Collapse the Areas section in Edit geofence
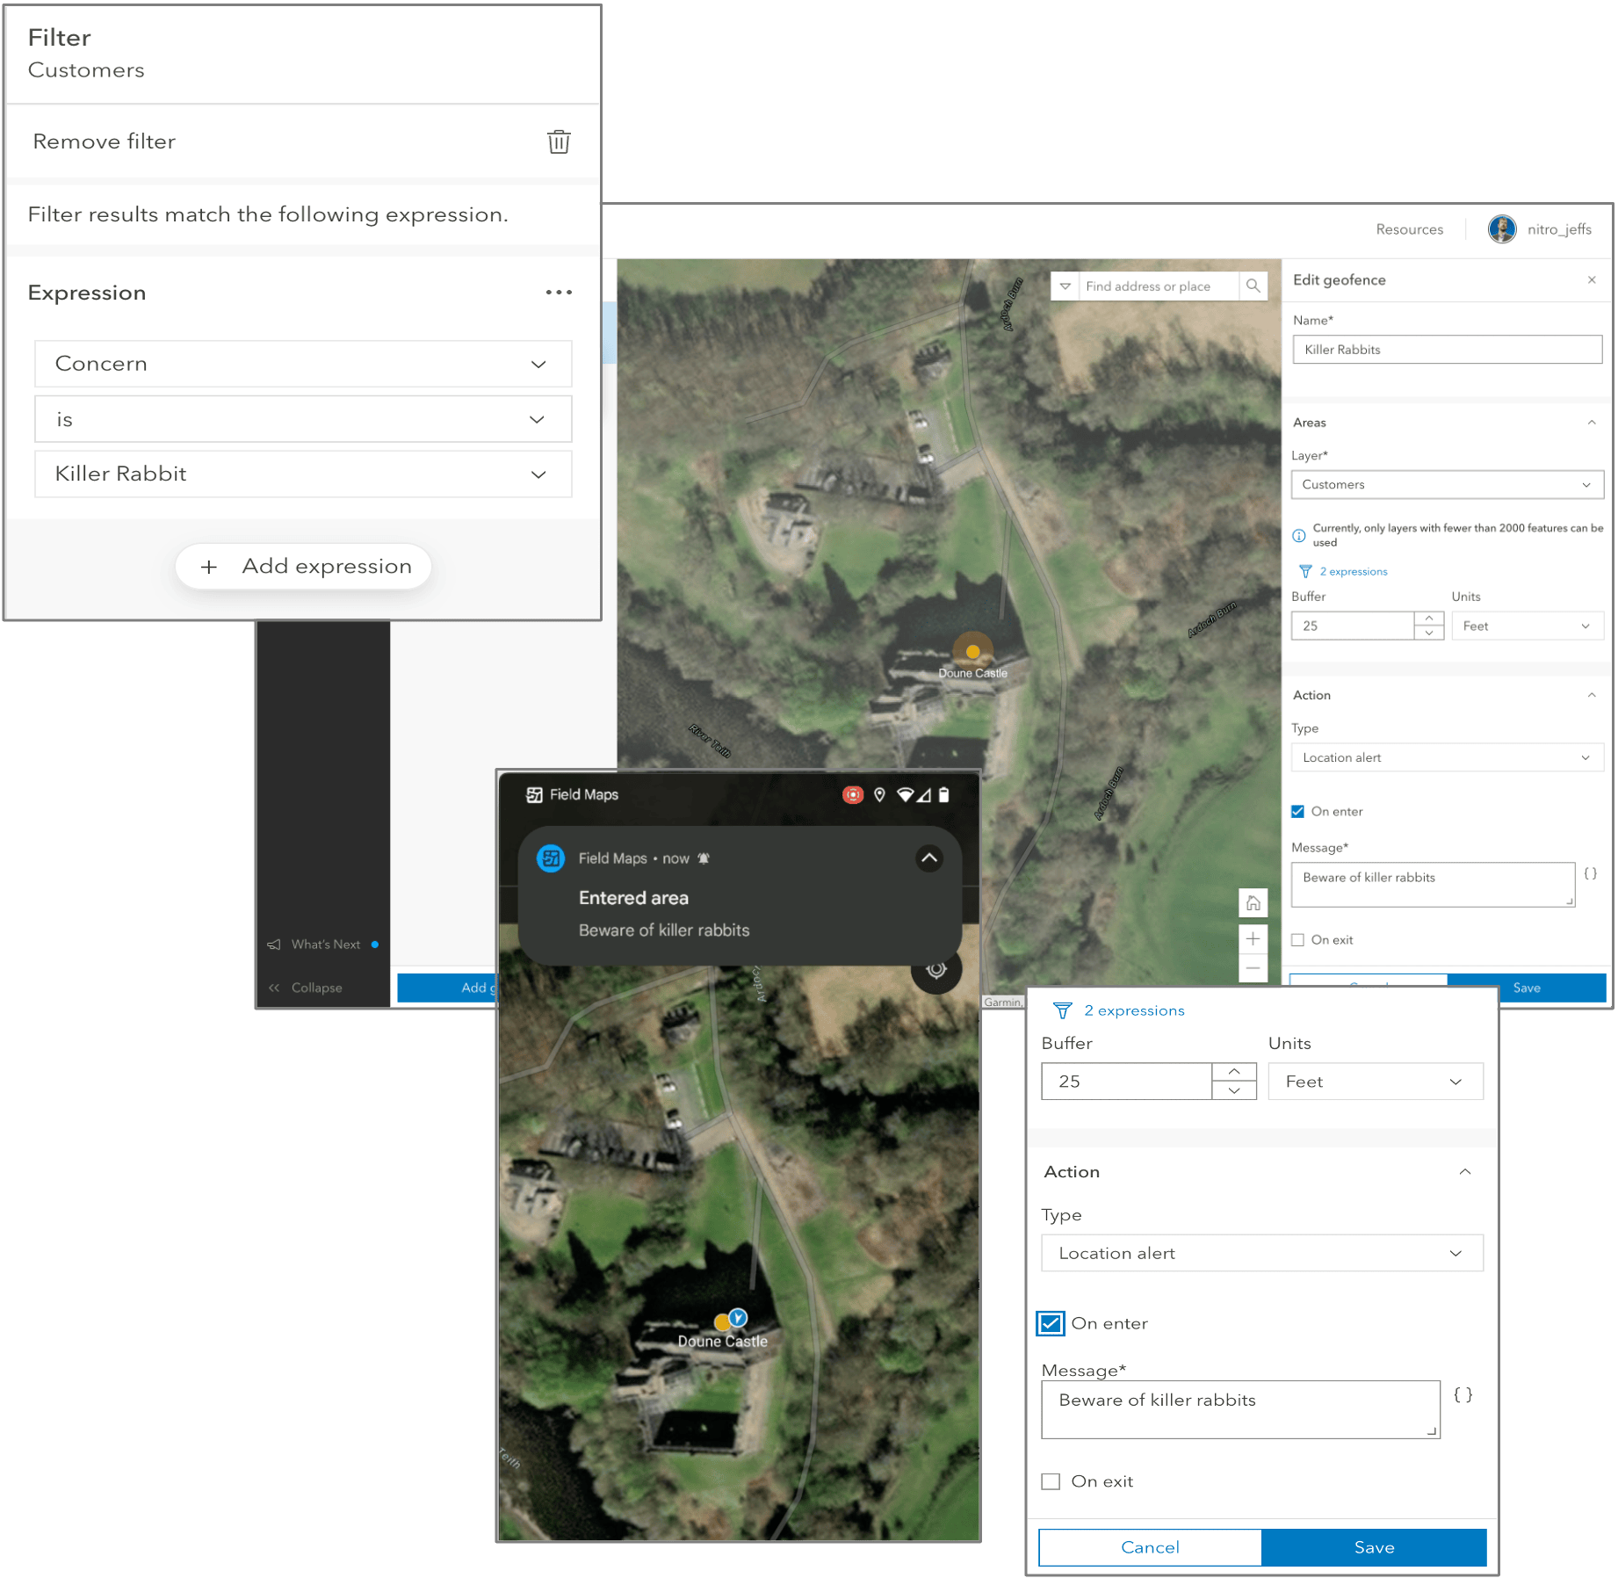Image resolution: width=1618 pixels, height=1578 pixels. coord(1592,422)
